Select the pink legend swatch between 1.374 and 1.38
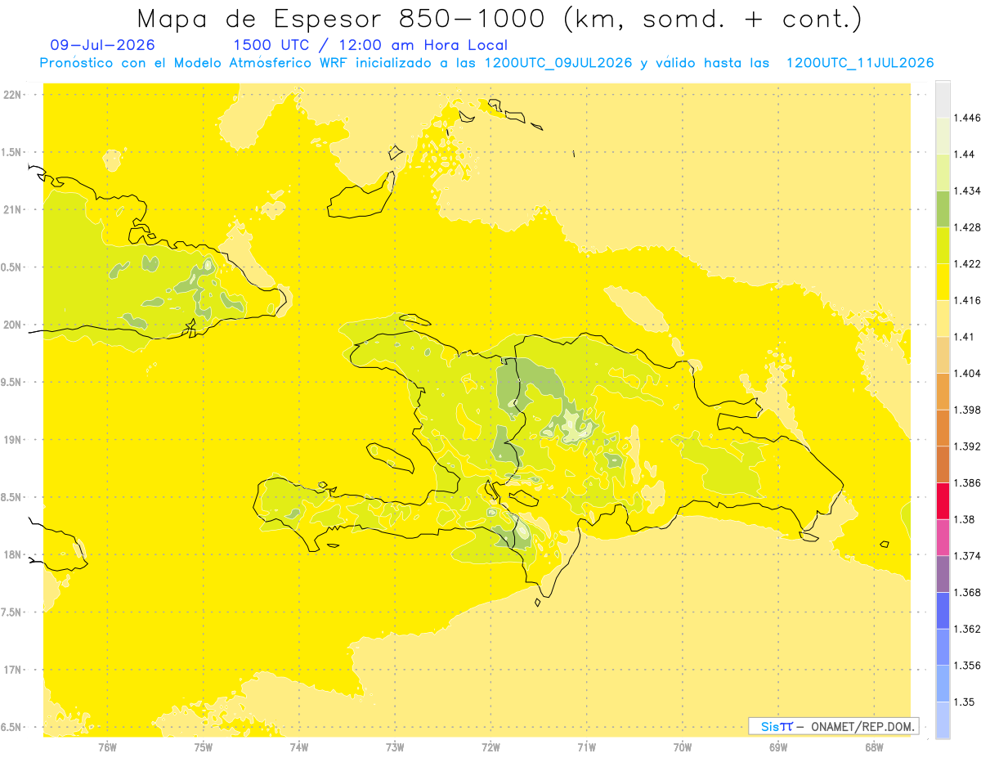The image size is (981, 758). click(x=943, y=537)
